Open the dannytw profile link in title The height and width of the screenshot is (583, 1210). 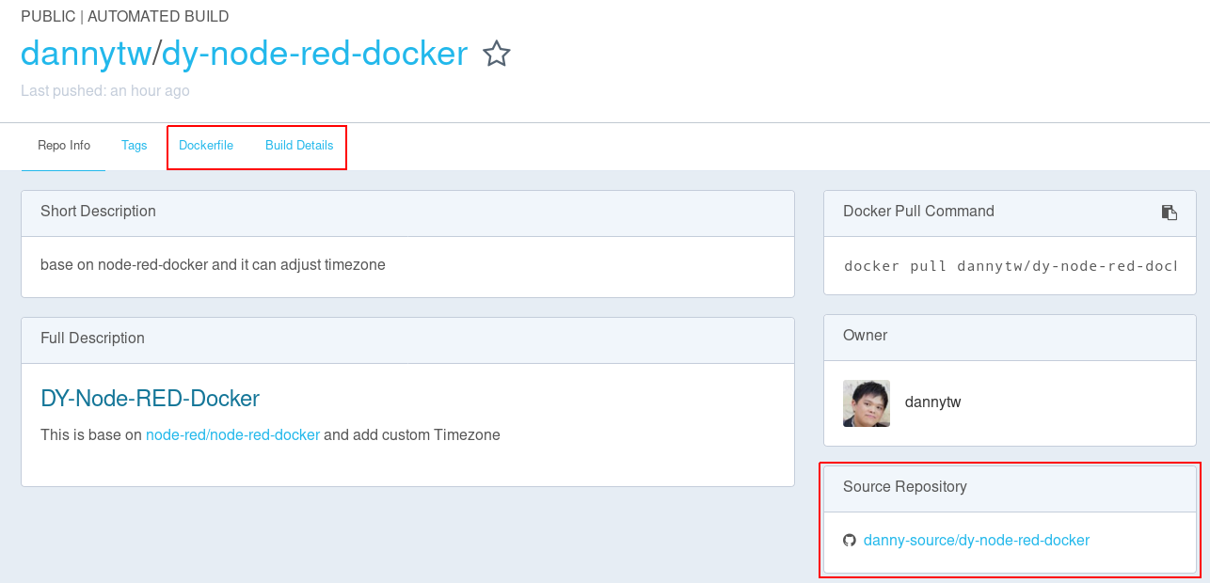pos(86,54)
